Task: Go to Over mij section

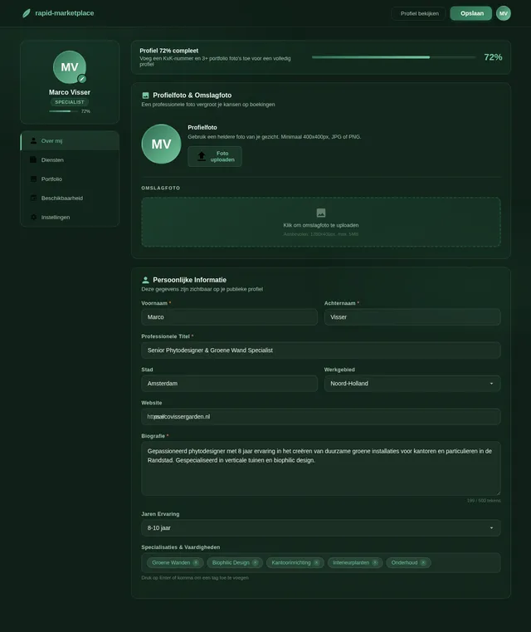Action: [70, 140]
